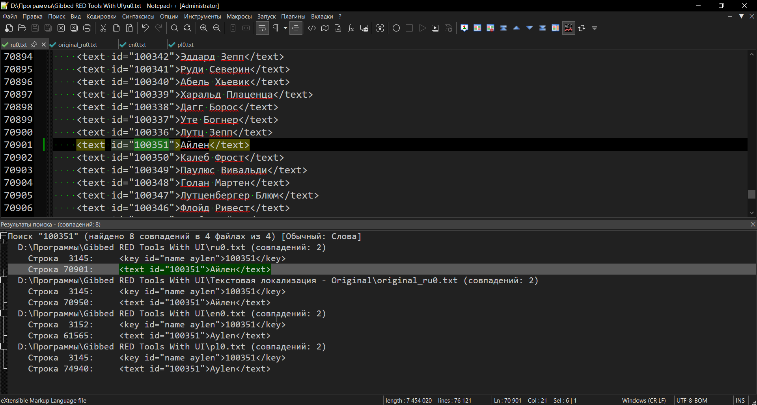Toggle Show All Characters pilcrow button
Viewport: 757px width, 405px height.
[276, 28]
